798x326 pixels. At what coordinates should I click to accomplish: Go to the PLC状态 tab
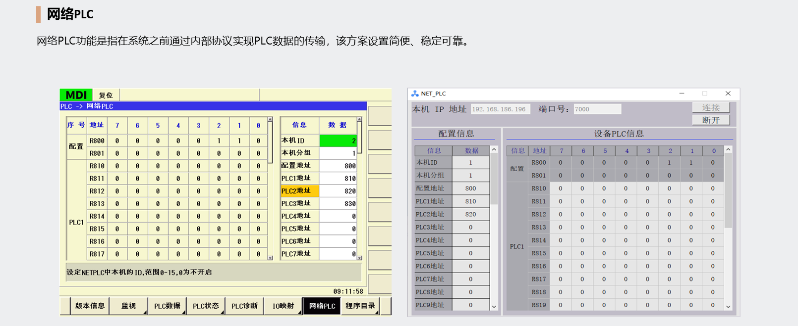[x=206, y=306]
